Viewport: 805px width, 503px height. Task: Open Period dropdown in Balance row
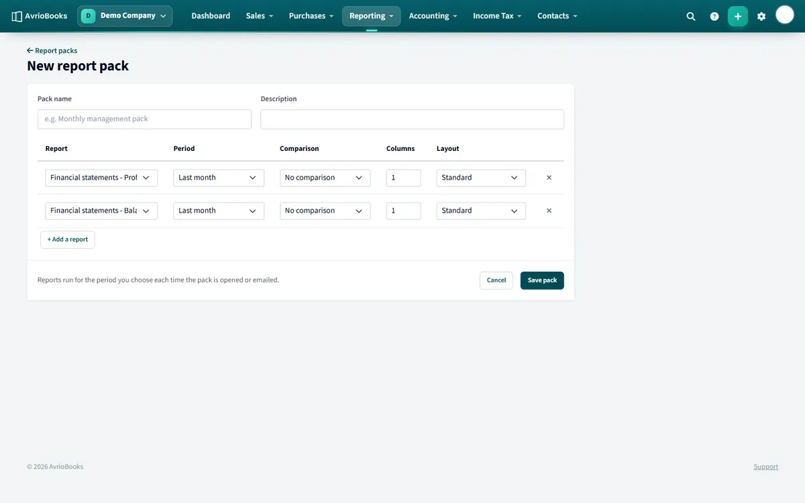coord(219,211)
